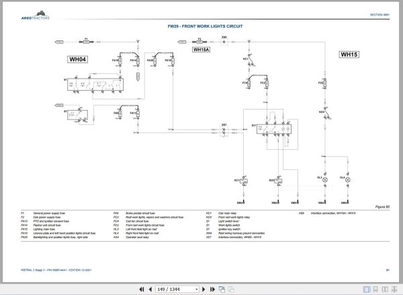Click the WH15A harness label

[x=201, y=50]
